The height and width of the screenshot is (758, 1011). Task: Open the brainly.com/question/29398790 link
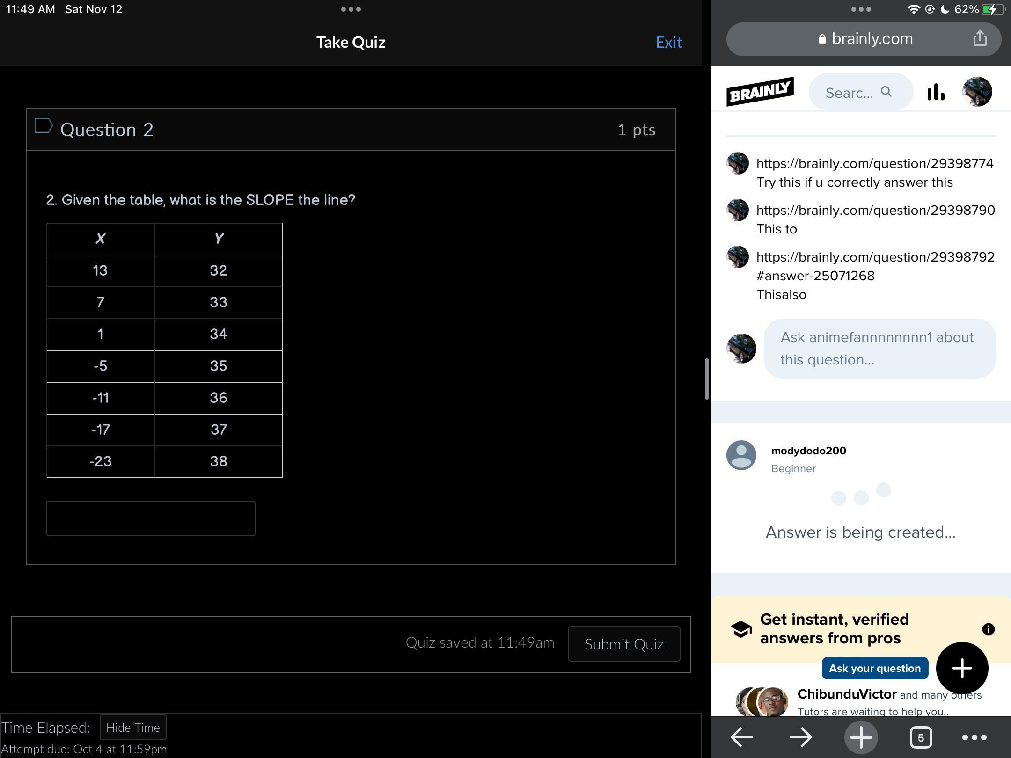point(875,211)
